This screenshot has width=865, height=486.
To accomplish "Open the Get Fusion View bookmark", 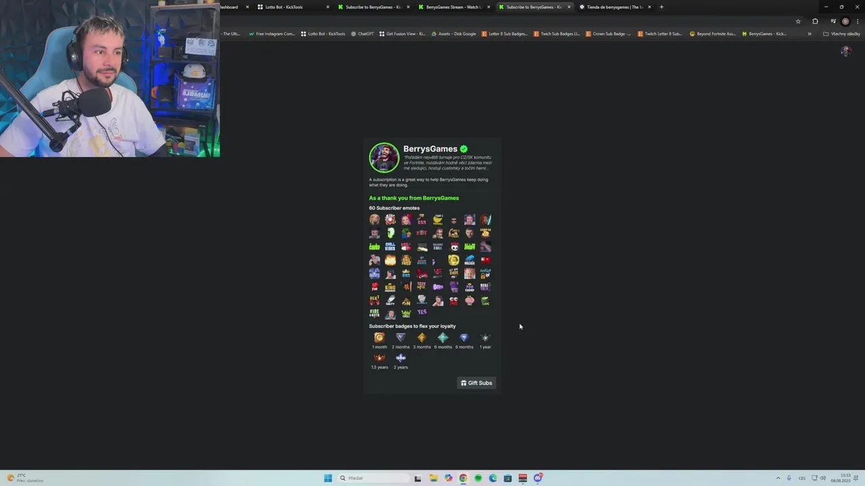I will click(402, 34).
